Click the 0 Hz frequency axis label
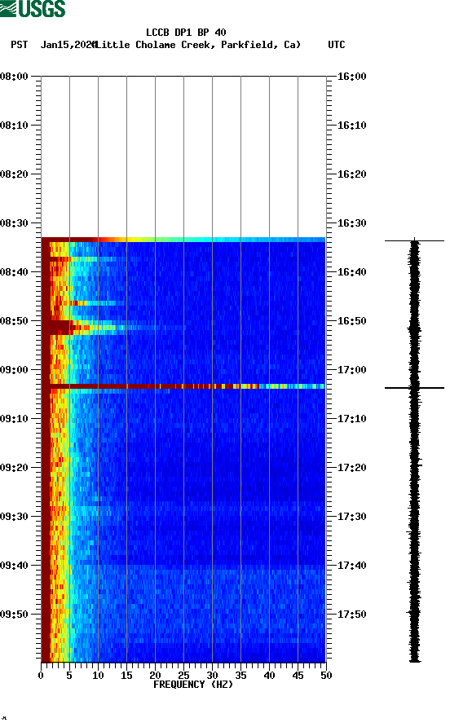The image size is (450, 727). pyautogui.click(x=41, y=676)
